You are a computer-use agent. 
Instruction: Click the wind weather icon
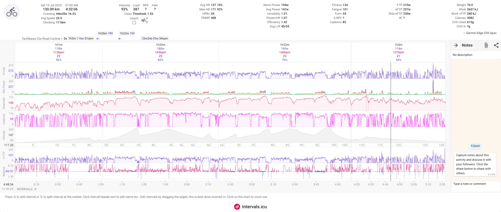point(143,20)
